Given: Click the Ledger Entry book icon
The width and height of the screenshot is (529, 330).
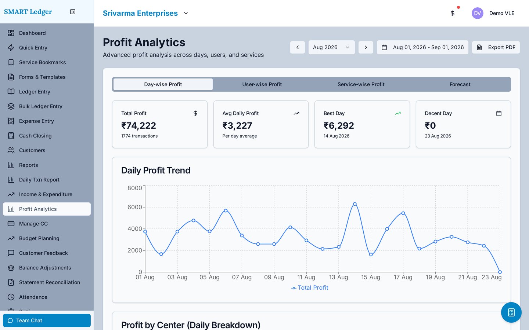Looking at the screenshot, I should click(x=11, y=92).
